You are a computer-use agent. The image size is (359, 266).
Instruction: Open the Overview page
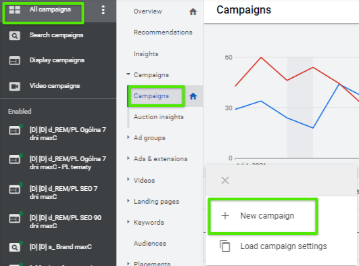pyautogui.click(x=147, y=12)
